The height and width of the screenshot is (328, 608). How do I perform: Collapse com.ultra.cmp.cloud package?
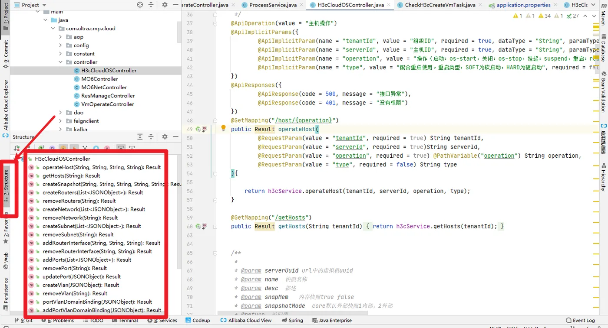[x=53, y=29]
